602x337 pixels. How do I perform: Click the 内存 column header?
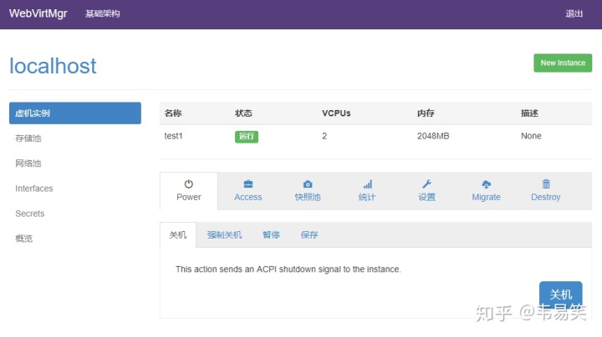(426, 113)
